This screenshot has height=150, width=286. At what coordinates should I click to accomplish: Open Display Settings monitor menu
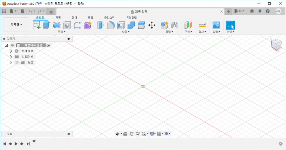pos(152,134)
